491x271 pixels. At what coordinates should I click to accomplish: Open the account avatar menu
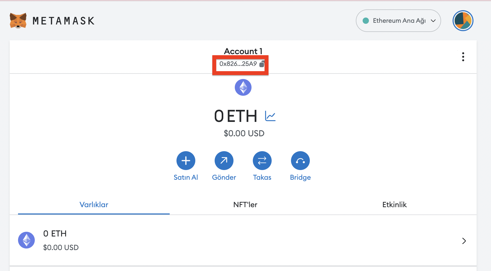pos(463,21)
